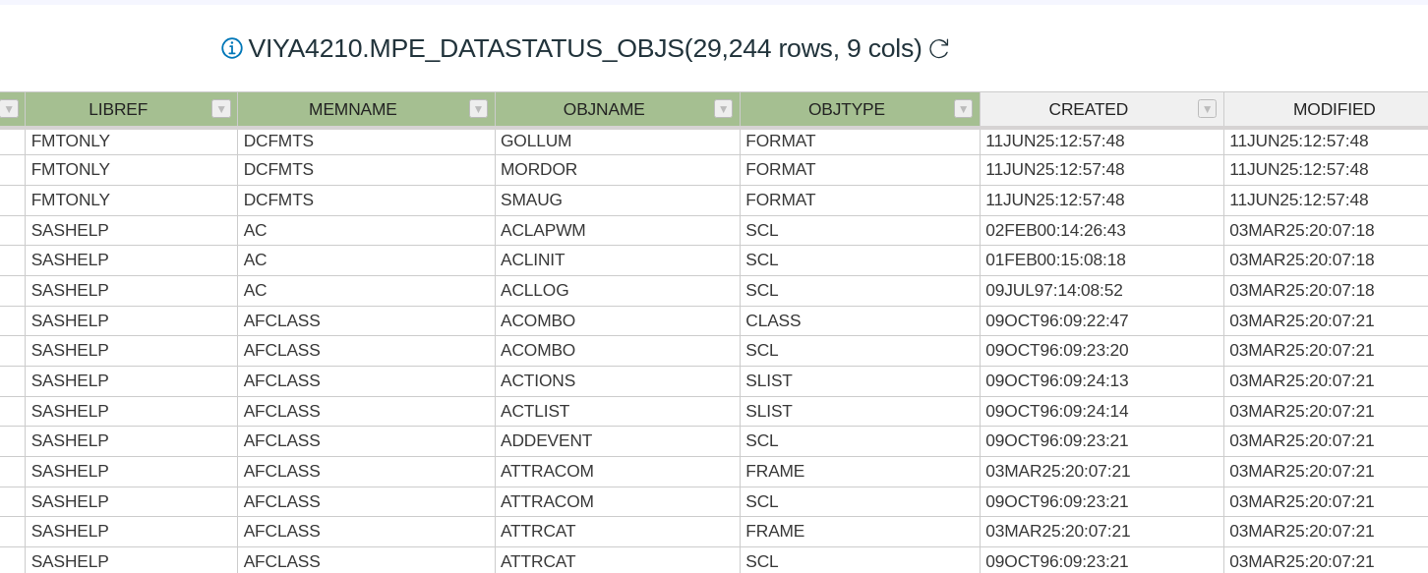Open the OBJTYPE column filter dropdown
The height and width of the screenshot is (573, 1428).
(x=964, y=109)
